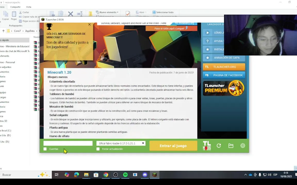Open the mc.mineberry.org server link
The image size is (297, 185).
[x=184, y=23]
